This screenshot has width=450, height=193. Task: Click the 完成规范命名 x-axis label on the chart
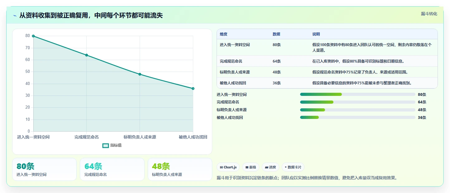click(87, 137)
